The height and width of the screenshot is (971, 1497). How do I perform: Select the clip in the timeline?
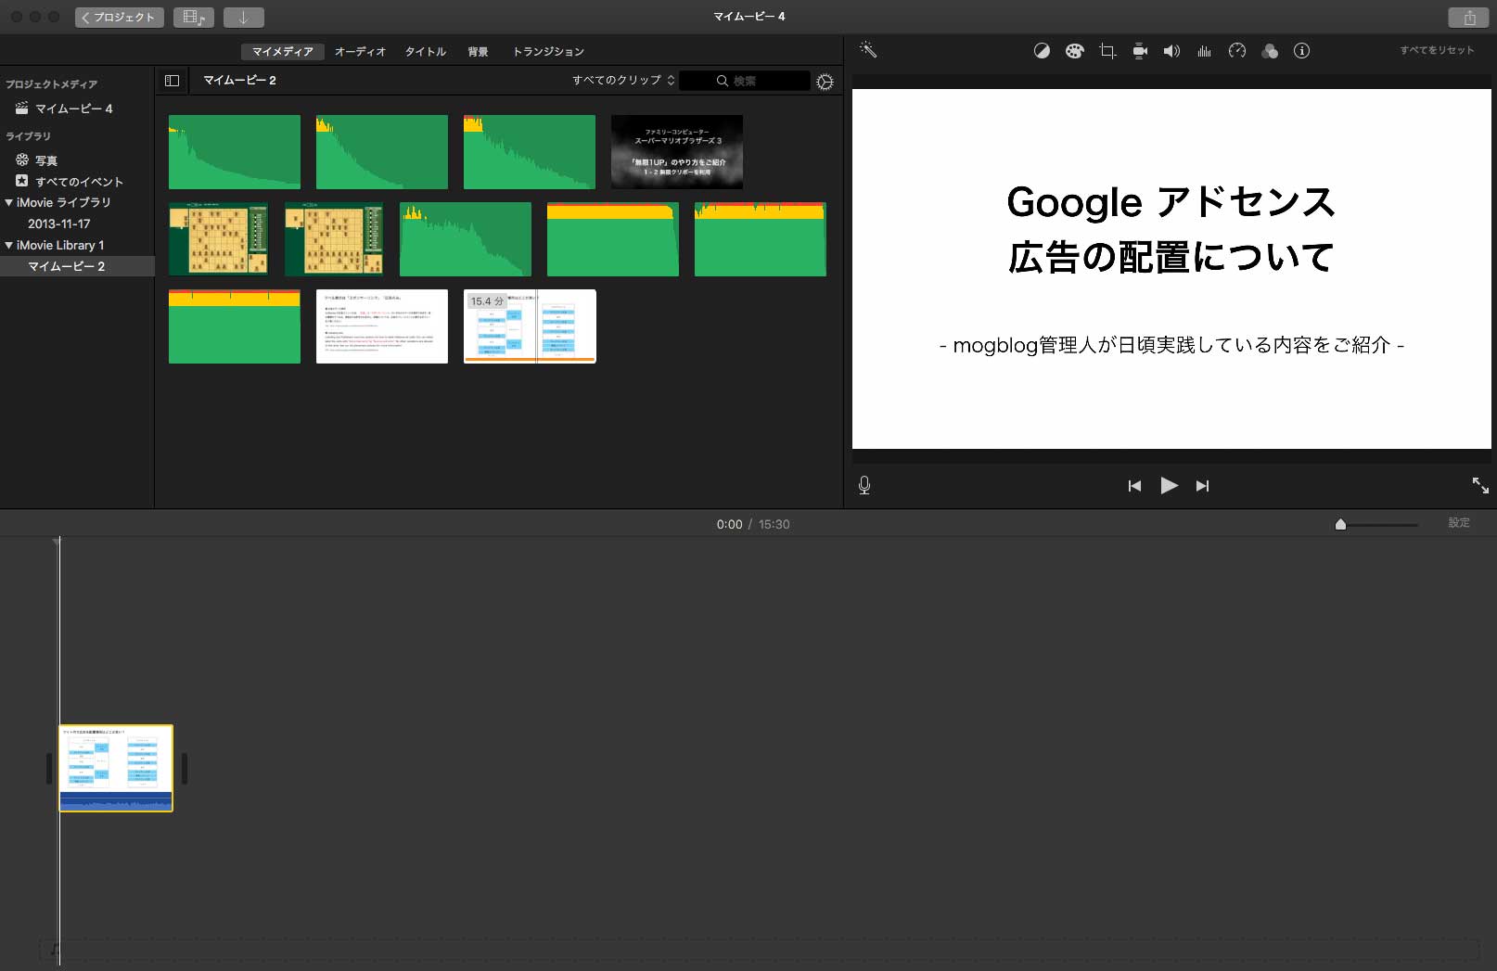pos(116,768)
